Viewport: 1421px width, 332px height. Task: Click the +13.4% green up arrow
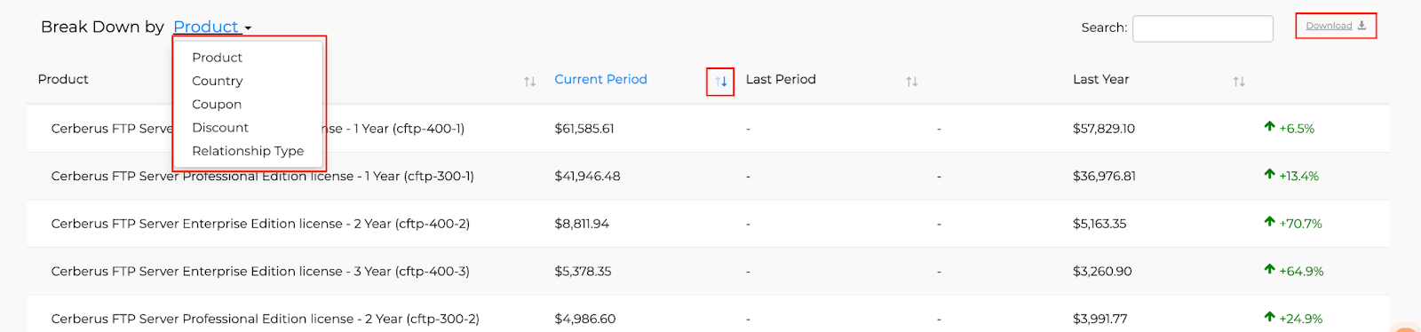click(x=1269, y=175)
